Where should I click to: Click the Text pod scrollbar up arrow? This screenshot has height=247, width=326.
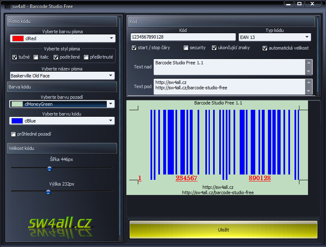(x=309, y=82)
